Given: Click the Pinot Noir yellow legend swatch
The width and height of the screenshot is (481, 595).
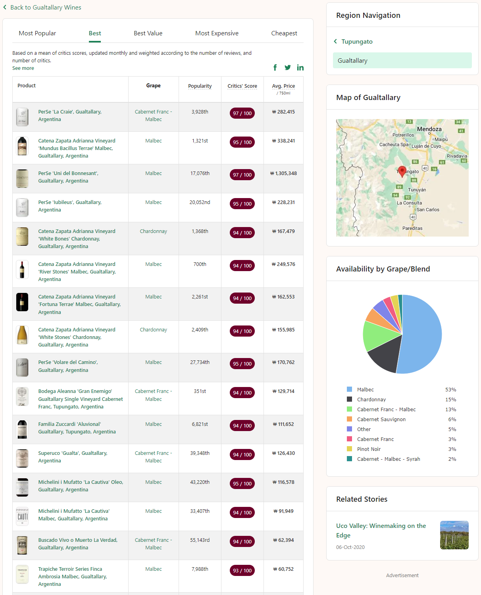Looking at the screenshot, I should [x=349, y=449].
